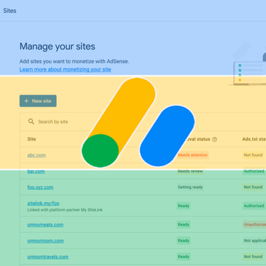
Task: Open the omnomnom.com site link
Action: pos(45,241)
